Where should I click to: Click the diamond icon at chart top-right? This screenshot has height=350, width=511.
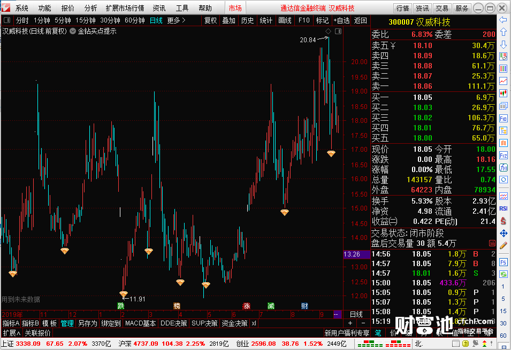point(328,31)
